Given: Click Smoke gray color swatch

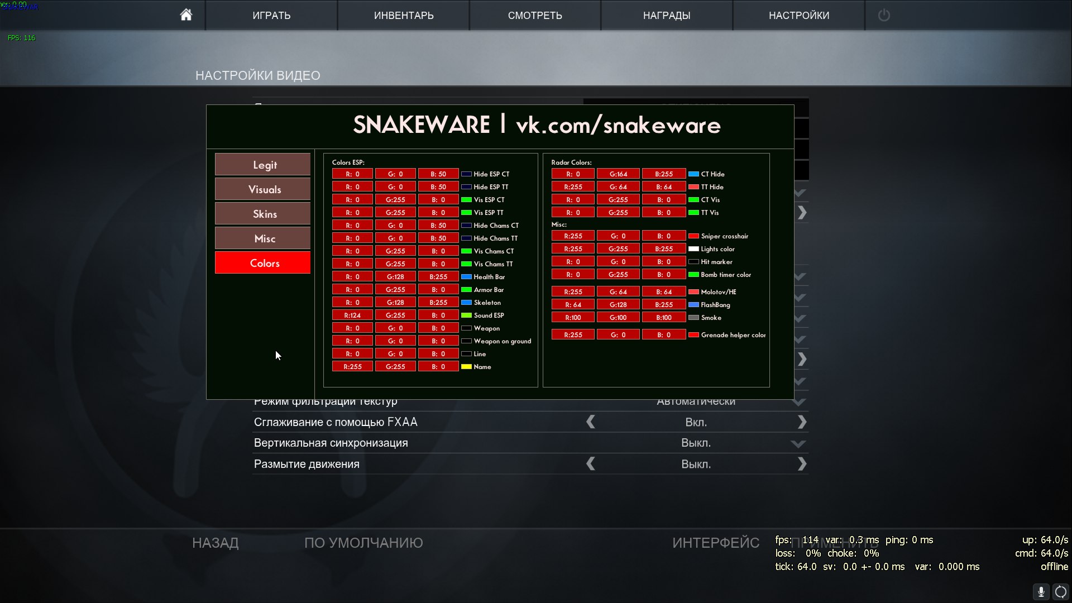Looking at the screenshot, I should coord(693,318).
